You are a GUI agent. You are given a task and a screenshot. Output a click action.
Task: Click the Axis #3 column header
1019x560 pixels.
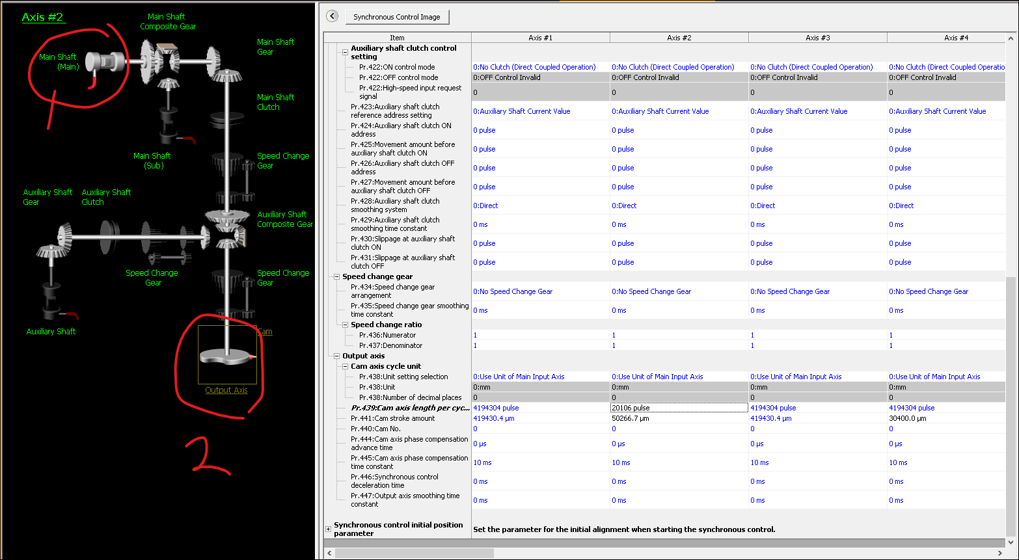[818, 38]
